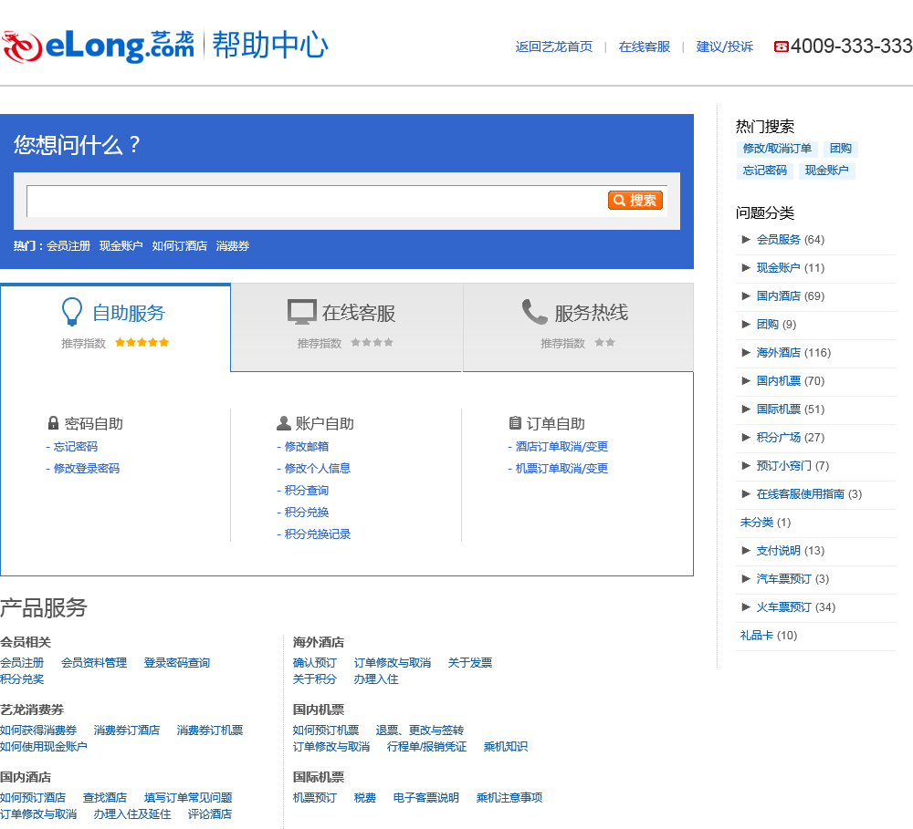This screenshot has width=913, height=829.
Task: Open 如何获得消费券 link
Action: (x=38, y=731)
